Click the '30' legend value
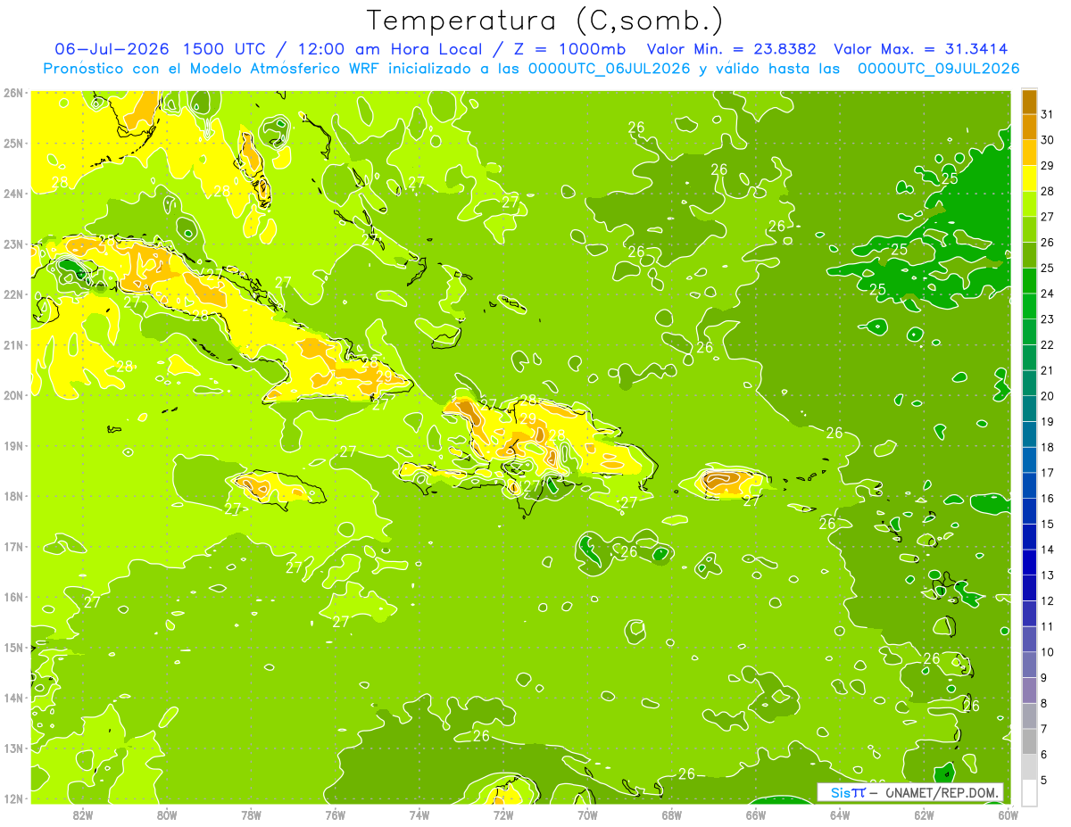1071x827 pixels. [1048, 140]
